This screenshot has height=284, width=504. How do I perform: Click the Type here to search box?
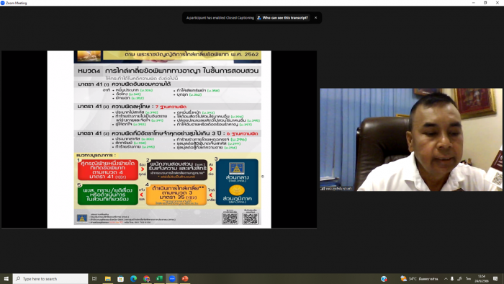pyautogui.click(x=50, y=278)
